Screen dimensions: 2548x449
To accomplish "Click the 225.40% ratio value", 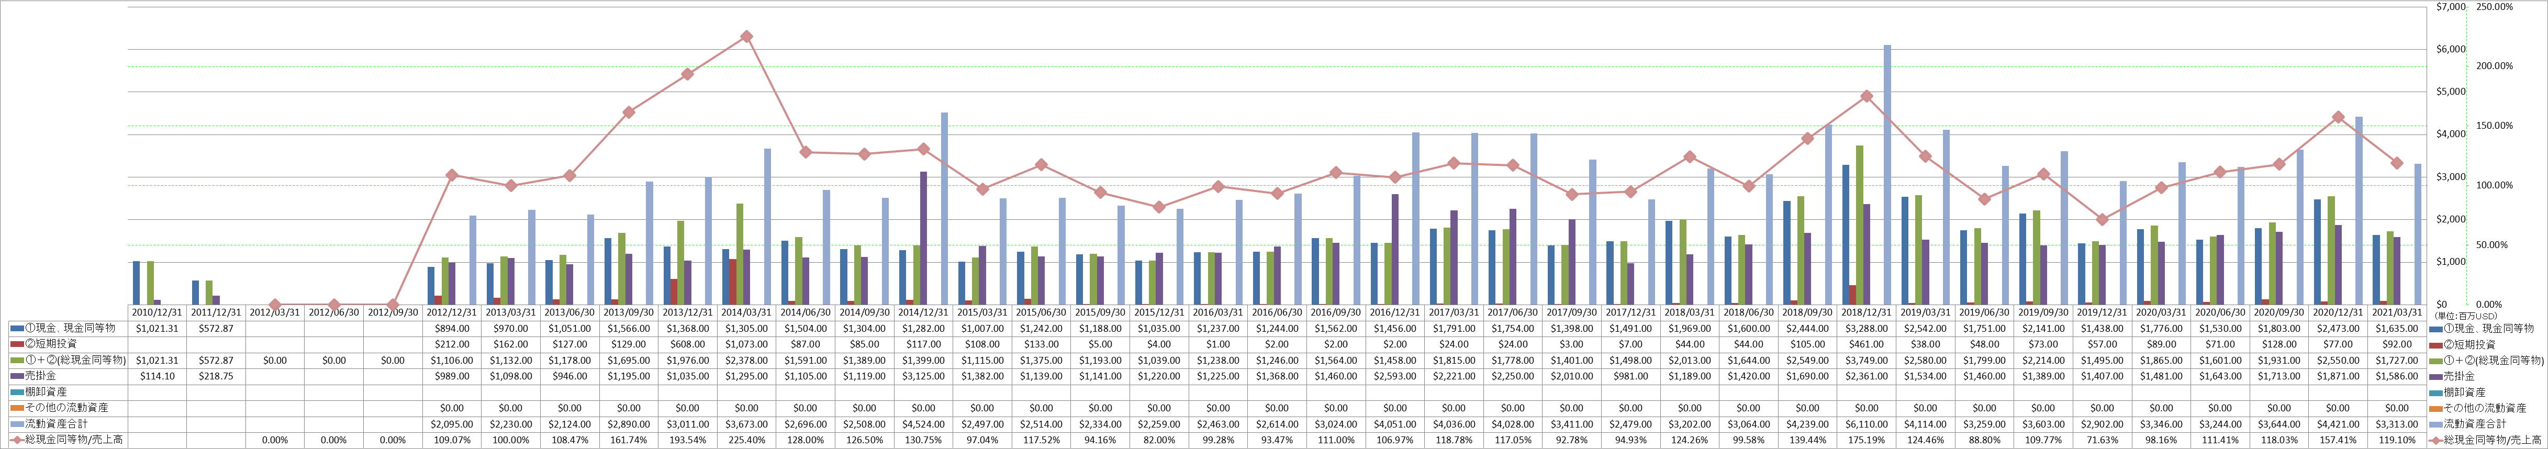I will [x=746, y=439].
